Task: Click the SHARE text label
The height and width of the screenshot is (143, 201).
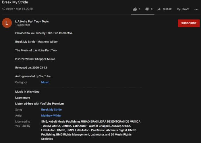Action: [167, 9]
